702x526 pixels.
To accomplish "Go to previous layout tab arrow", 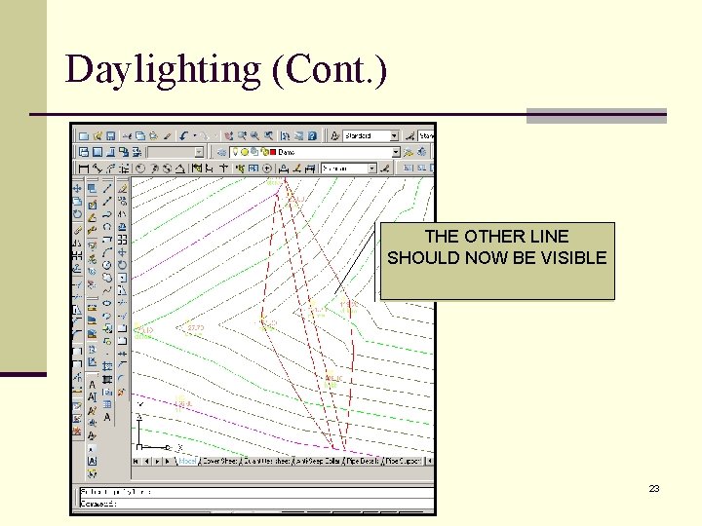I will [146, 461].
